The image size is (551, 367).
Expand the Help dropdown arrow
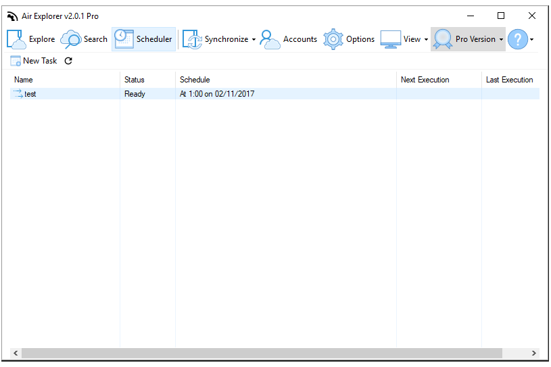[x=531, y=40]
